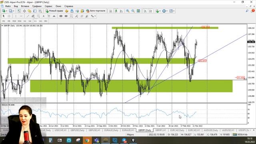256x144 pixels.
Task: Switch to the EURCAD,Daily chart tab
Action: (177, 130)
